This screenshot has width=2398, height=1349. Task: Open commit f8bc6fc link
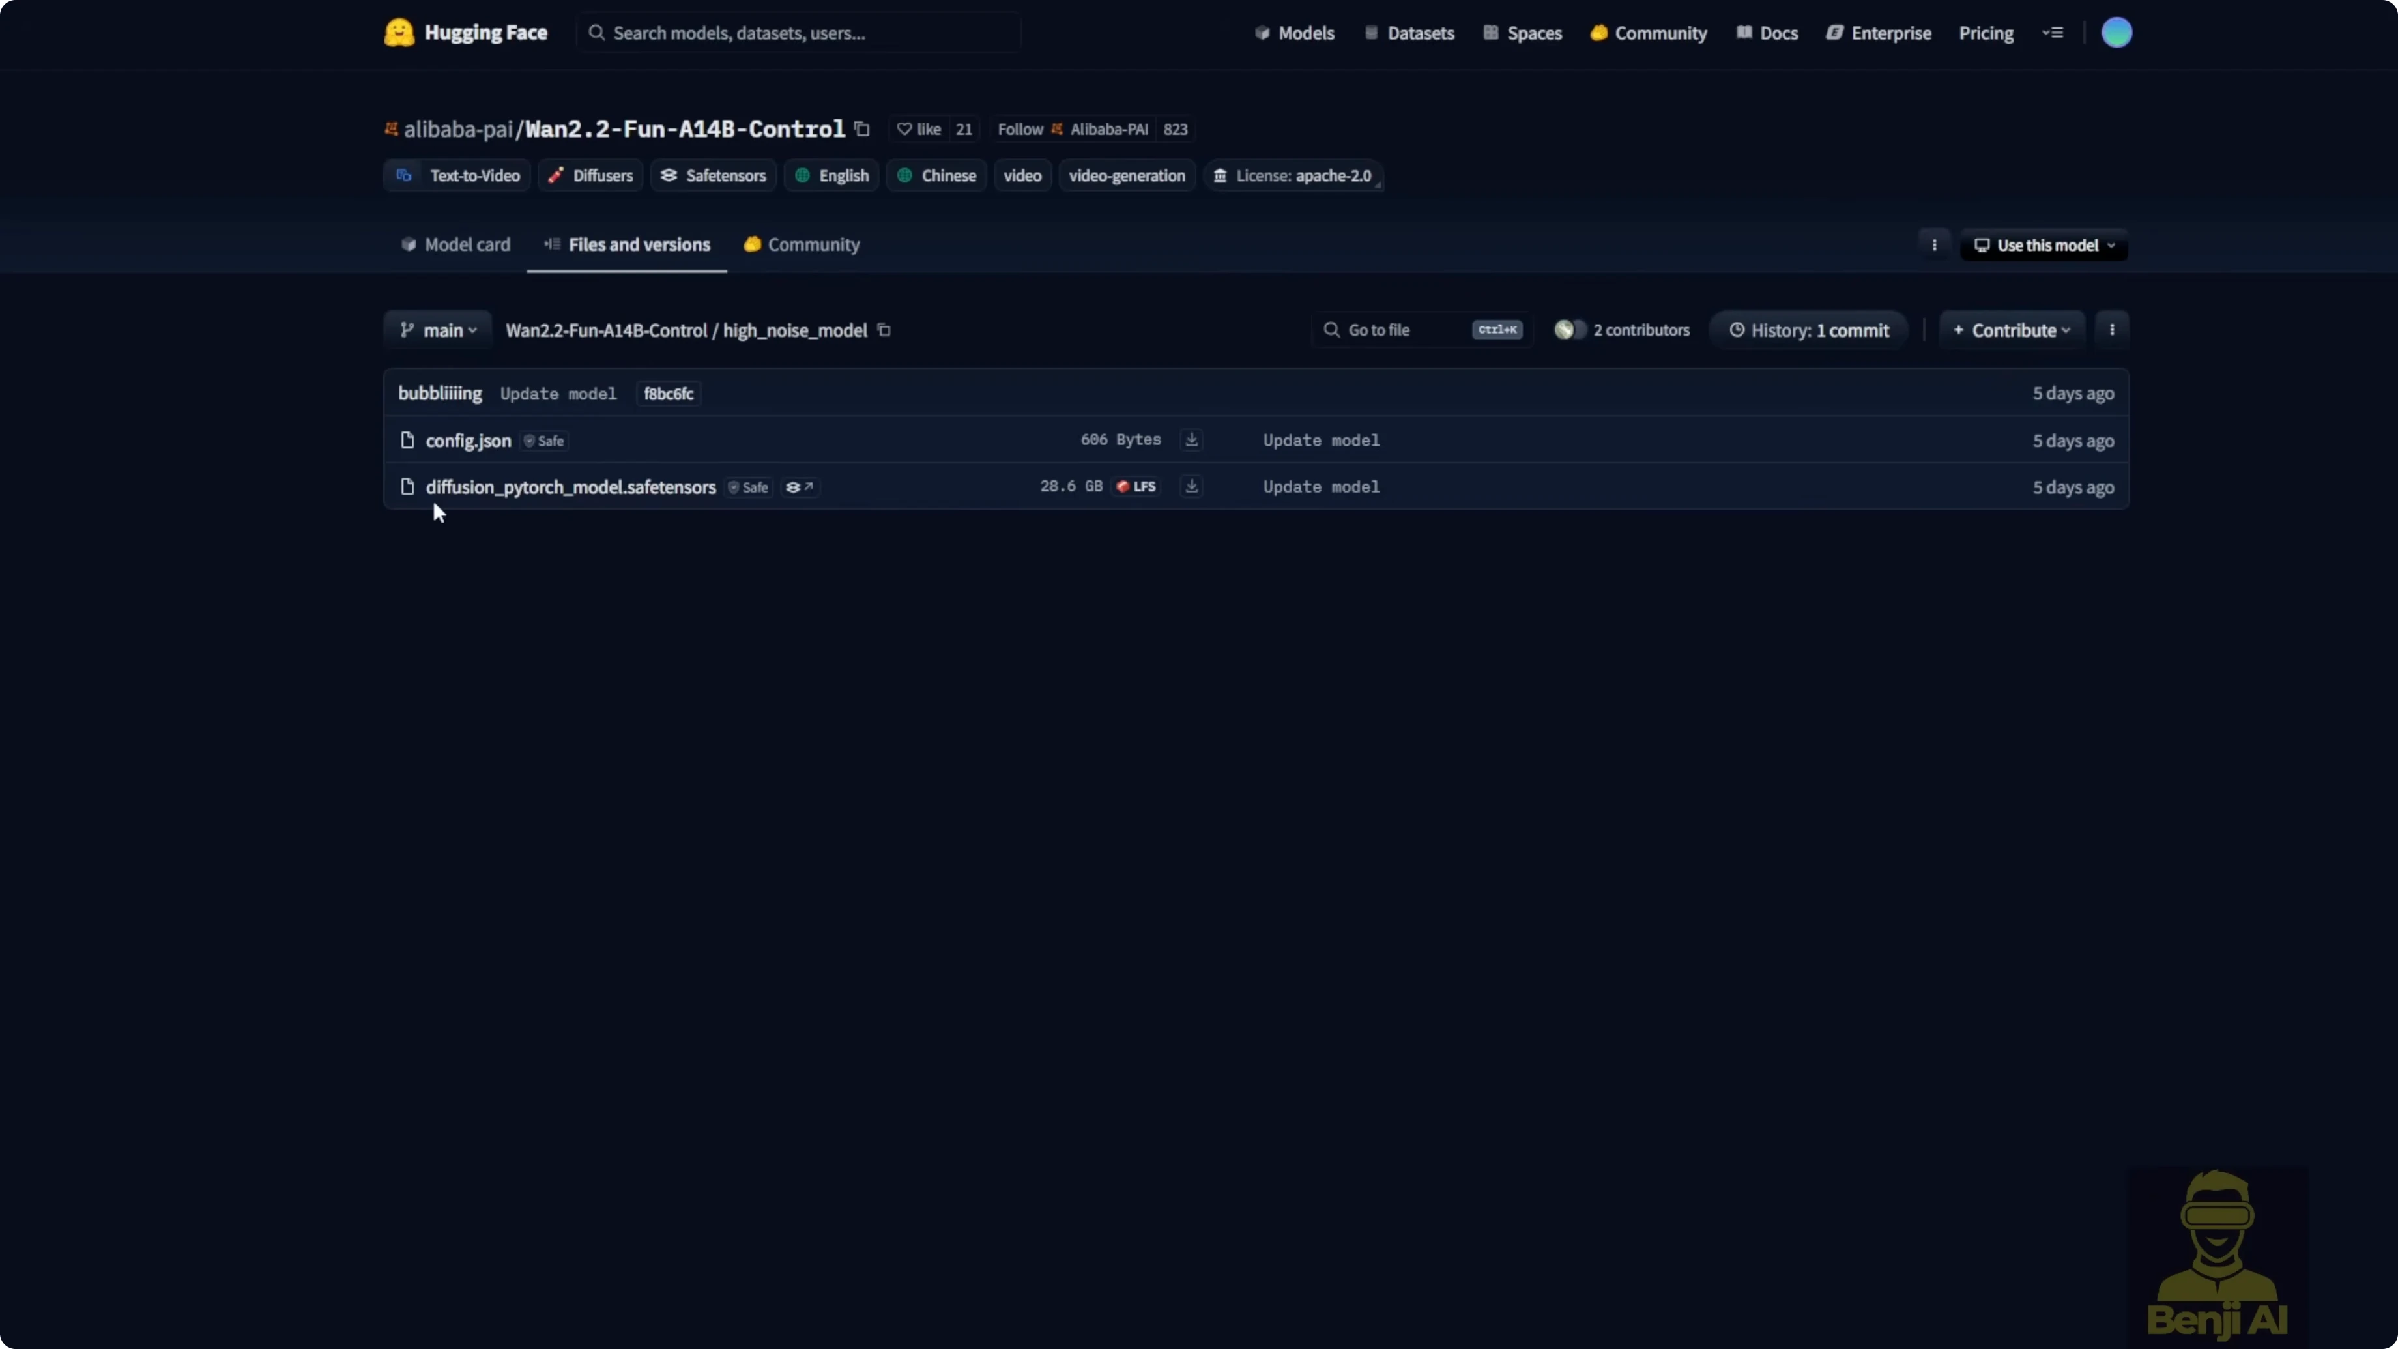pos(669,394)
